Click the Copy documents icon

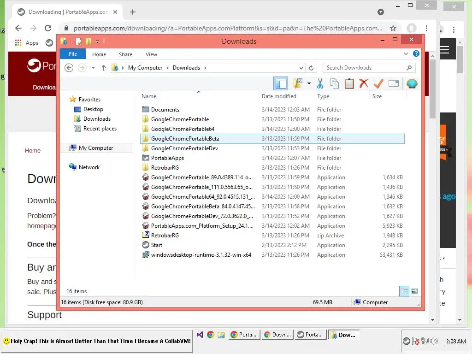tap(335, 83)
